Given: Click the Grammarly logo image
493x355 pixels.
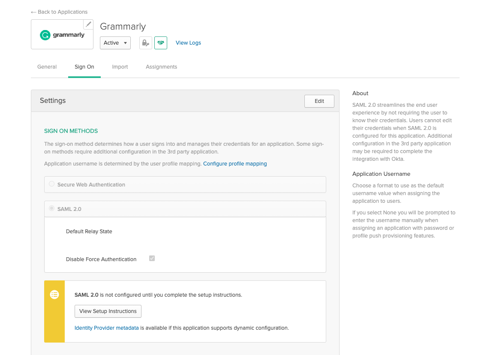Looking at the screenshot, I should (x=62, y=35).
